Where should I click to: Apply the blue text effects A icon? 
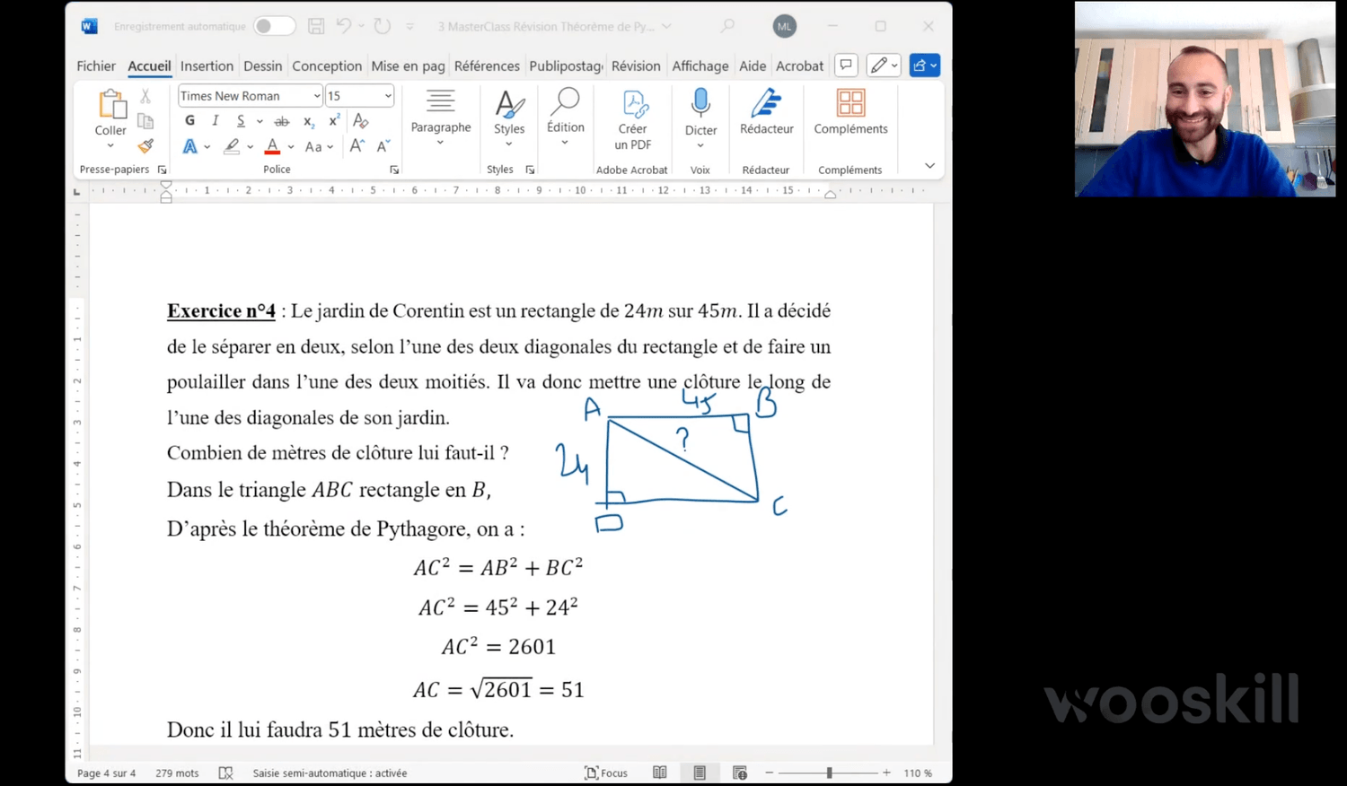(189, 146)
